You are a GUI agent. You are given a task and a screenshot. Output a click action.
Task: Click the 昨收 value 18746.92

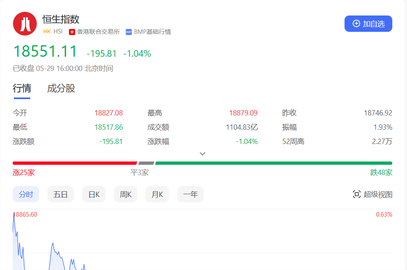pos(378,113)
